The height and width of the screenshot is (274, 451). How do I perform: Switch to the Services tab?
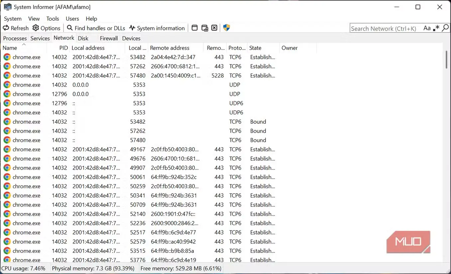click(40, 38)
